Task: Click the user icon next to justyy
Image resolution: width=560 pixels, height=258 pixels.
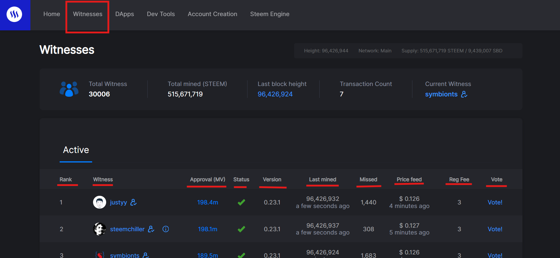Action: [134, 202]
